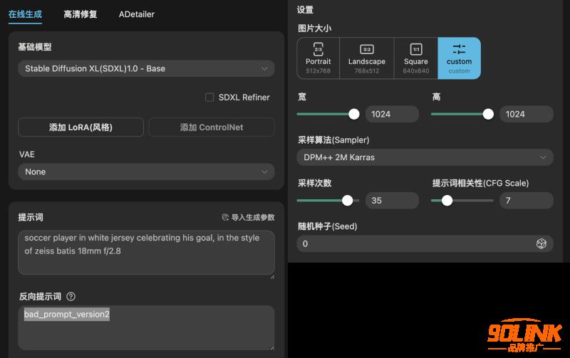Open the 基础模型 Stable Diffusion XL dropdown
570x358 pixels.
pyautogui.click(x=146, y=68)
